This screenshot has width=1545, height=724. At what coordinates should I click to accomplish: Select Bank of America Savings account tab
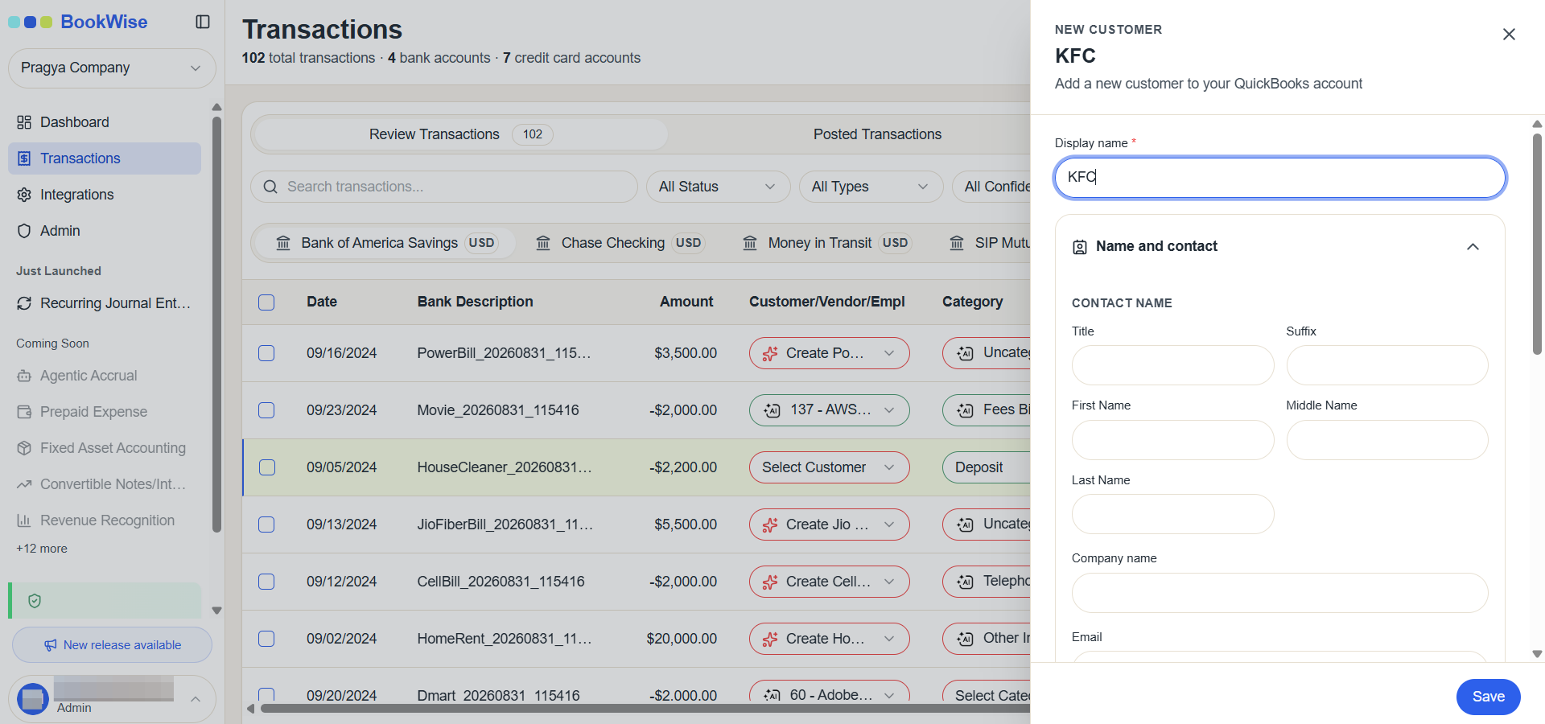coord(385,243)
